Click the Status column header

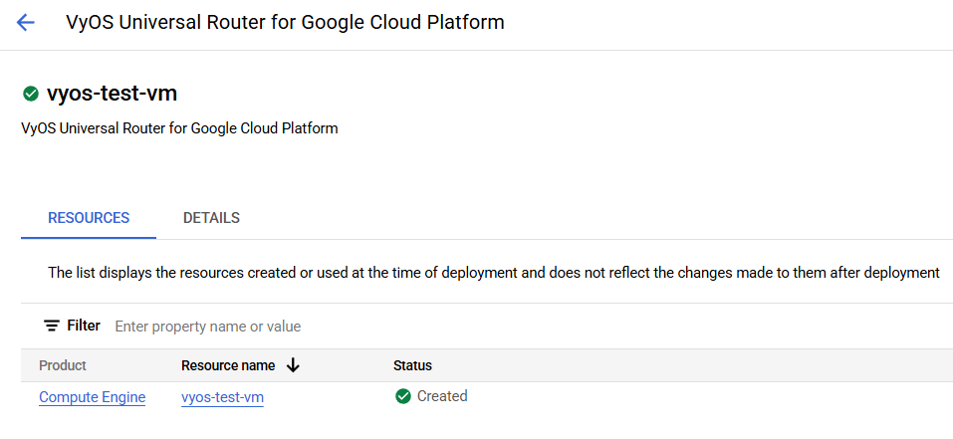click(x=412, y=365)
